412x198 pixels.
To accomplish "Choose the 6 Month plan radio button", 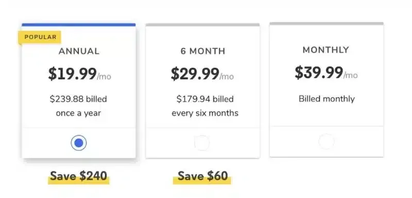I will pos(202,143).
